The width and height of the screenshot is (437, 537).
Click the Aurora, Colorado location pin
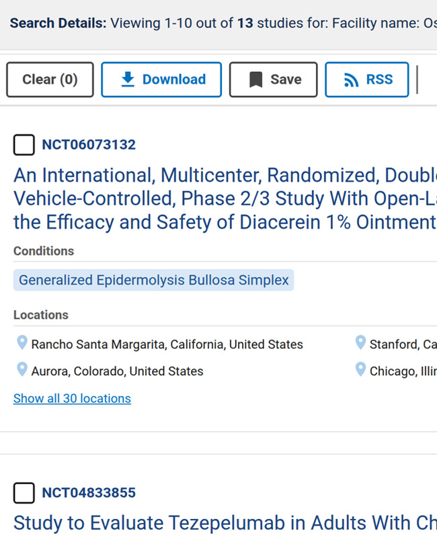(x=22, y=370)
